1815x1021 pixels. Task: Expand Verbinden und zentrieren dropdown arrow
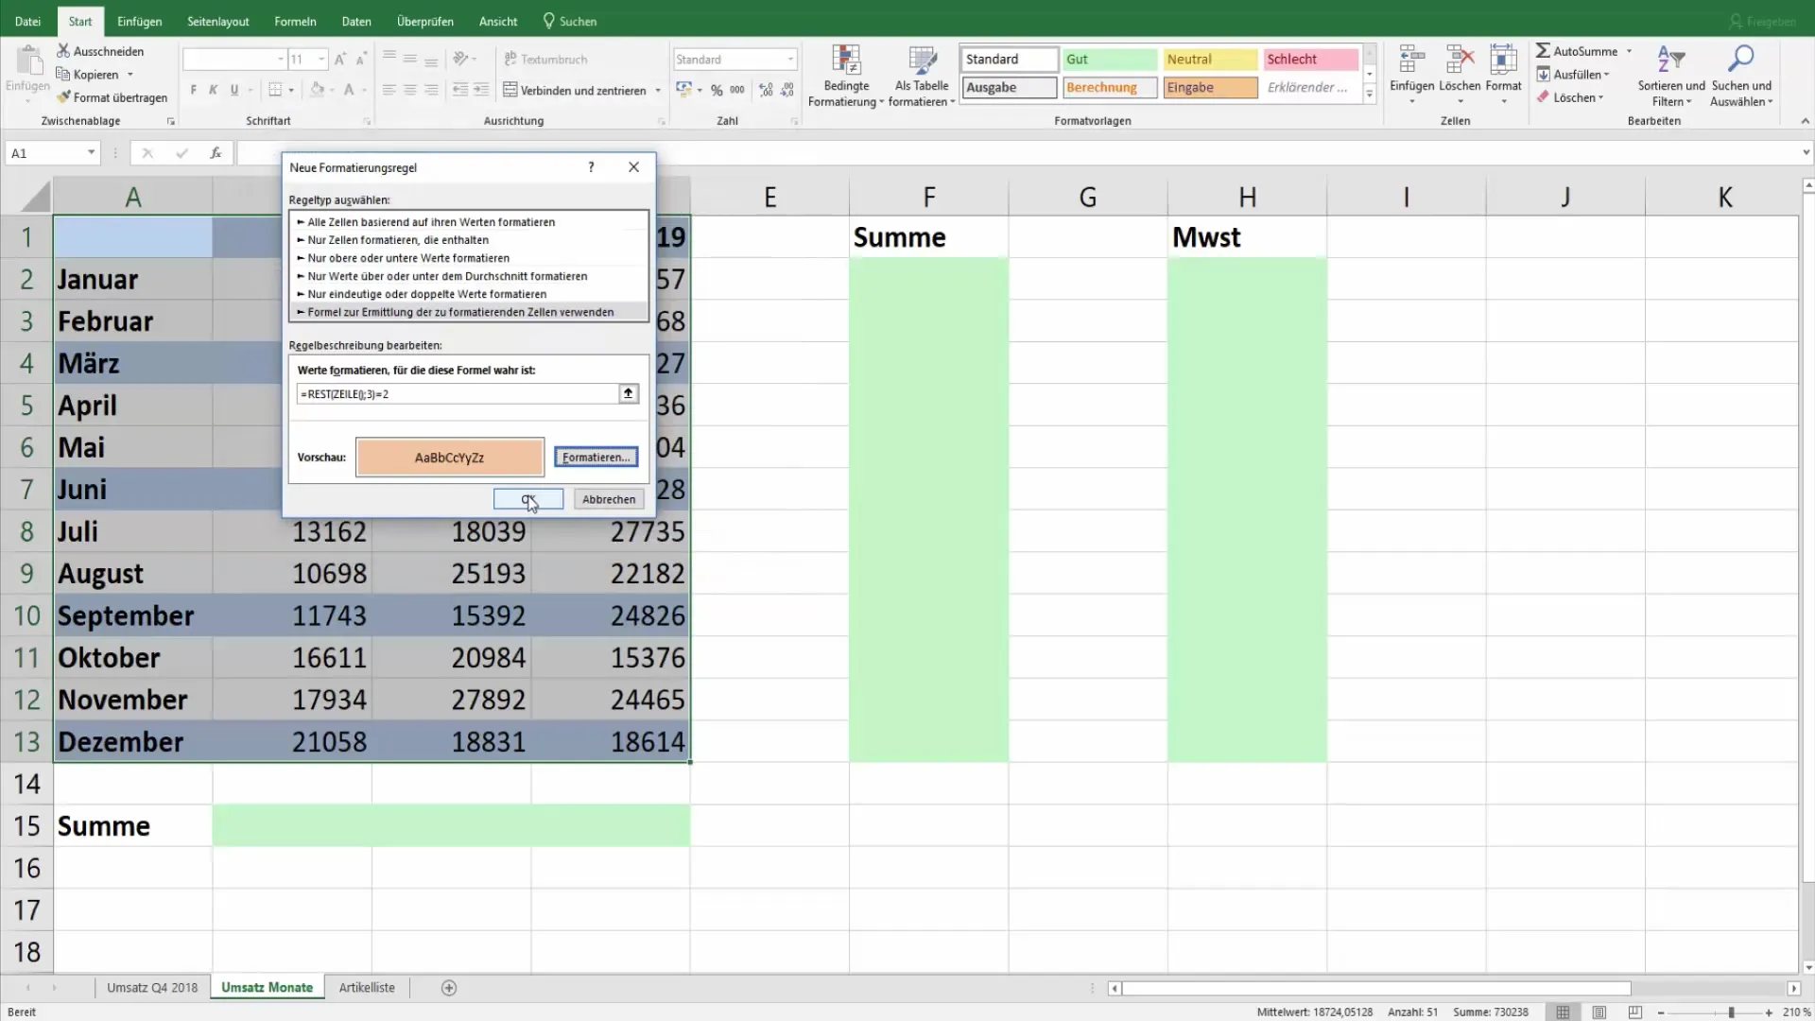pyautogui.click(x=658, y=91)
